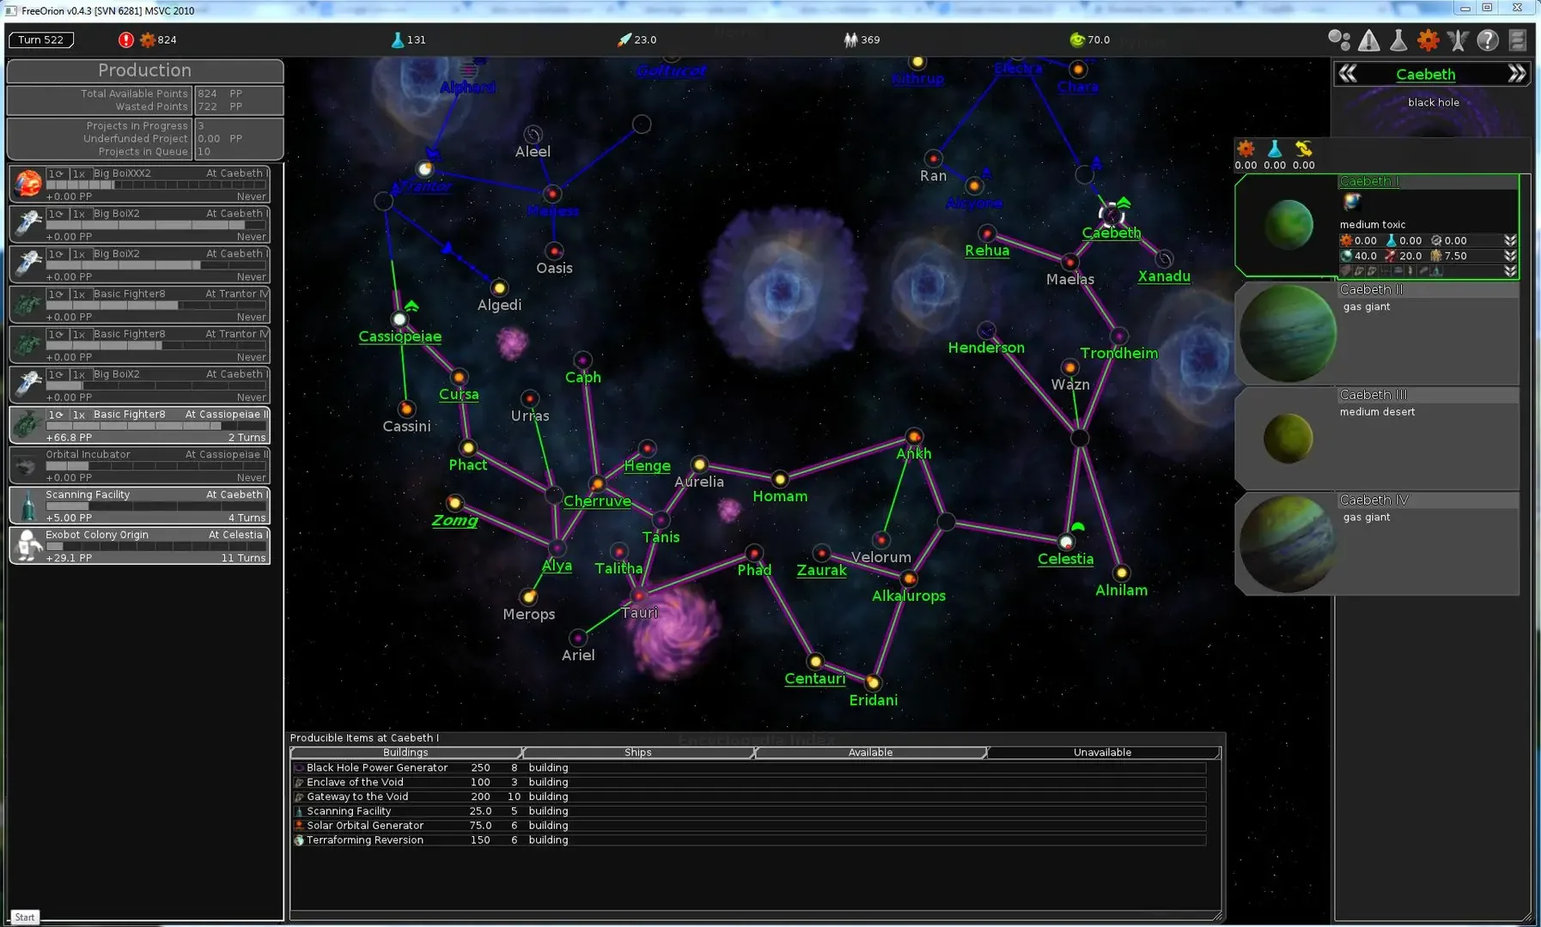Open the situation report warning triangle icon
The width and height of the screenshot is (1541, 927).
pyautogui.click(x=1369, y=39)
